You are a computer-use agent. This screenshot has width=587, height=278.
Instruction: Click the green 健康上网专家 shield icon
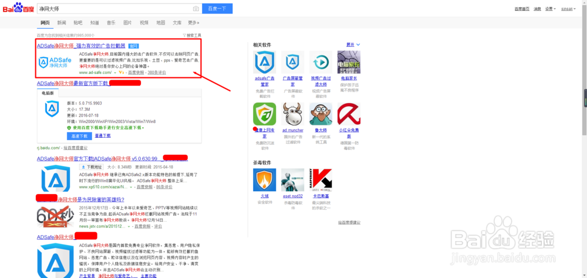coord(264,114)
